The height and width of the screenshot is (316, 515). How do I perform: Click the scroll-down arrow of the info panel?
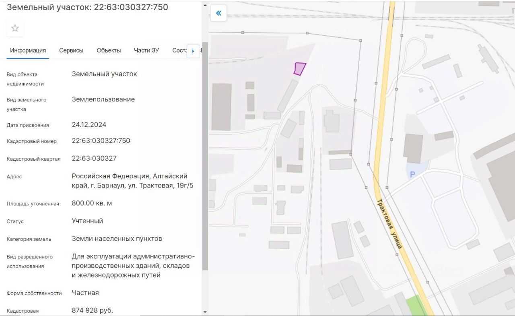[205, 312]
